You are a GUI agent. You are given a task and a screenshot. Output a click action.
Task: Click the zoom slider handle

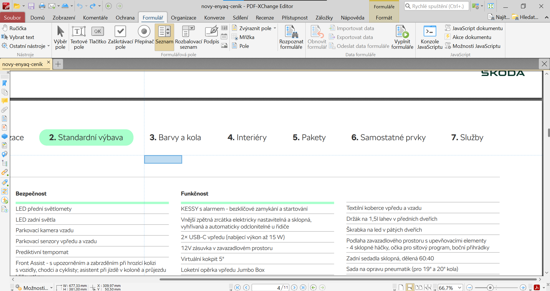coord(490,288)
